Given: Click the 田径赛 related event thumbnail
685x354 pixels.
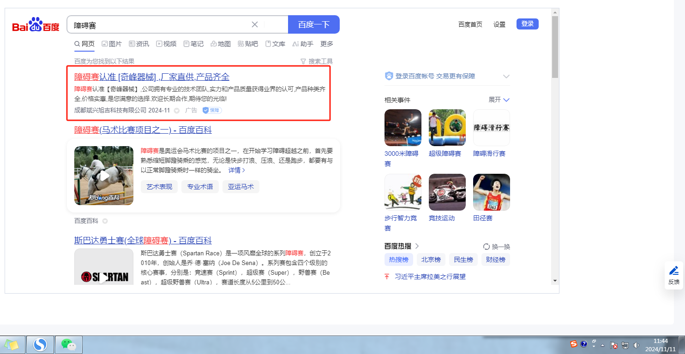Looking at the screenshot, I should (491, 192).
